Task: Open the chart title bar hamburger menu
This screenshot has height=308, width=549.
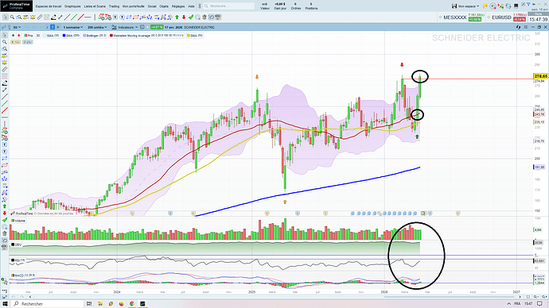Action: [x=526, y=27]
